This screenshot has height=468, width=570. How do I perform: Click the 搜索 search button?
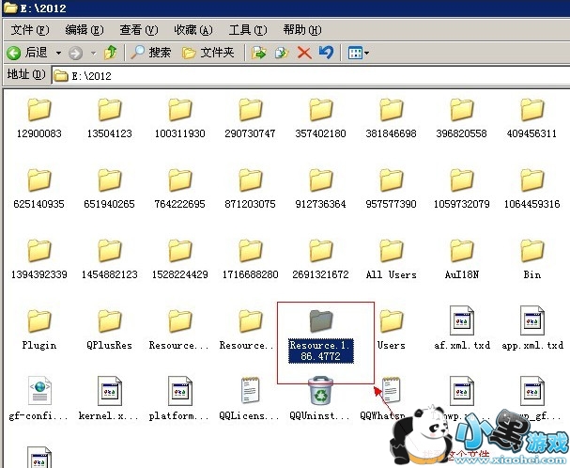(x=151, y=53)
